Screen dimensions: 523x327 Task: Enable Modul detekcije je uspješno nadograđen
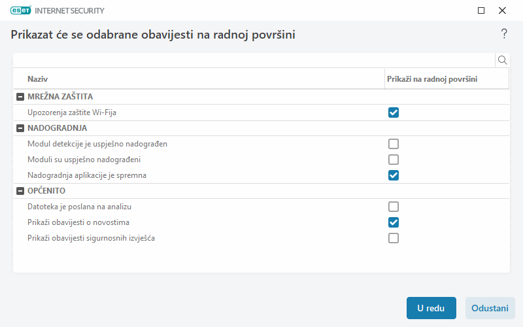(x=394, y=144)
